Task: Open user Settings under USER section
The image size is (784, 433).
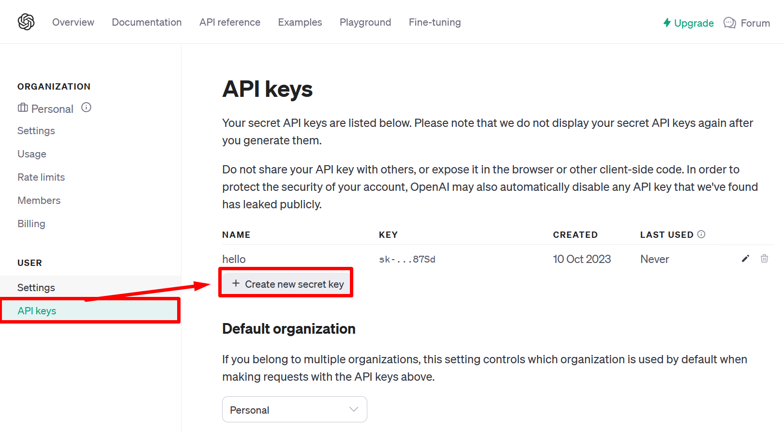Action: 90,288
